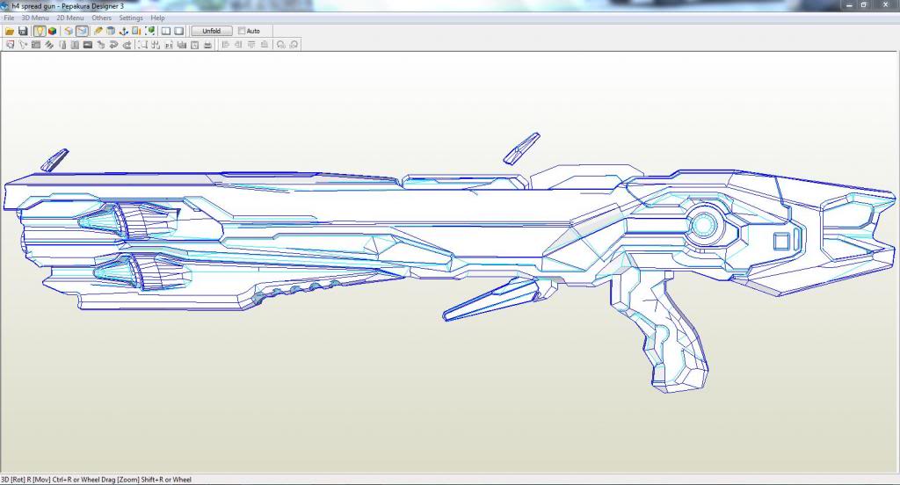Click the undo curved arrow icon
This screenshot has width=900, height=485.
coord(113,45)
